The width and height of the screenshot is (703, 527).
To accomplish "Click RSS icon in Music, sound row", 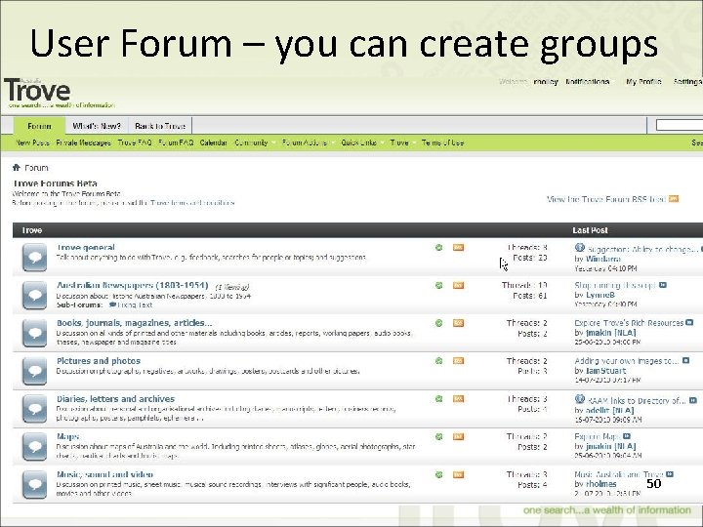I will click(458, 474).
